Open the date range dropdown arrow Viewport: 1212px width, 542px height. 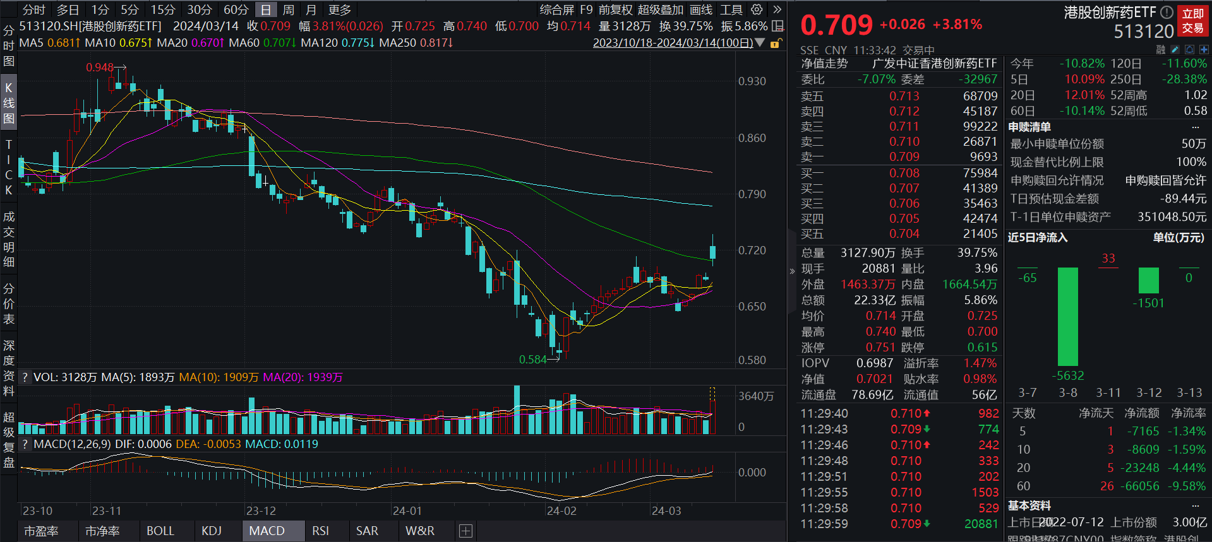click(760, 43)
